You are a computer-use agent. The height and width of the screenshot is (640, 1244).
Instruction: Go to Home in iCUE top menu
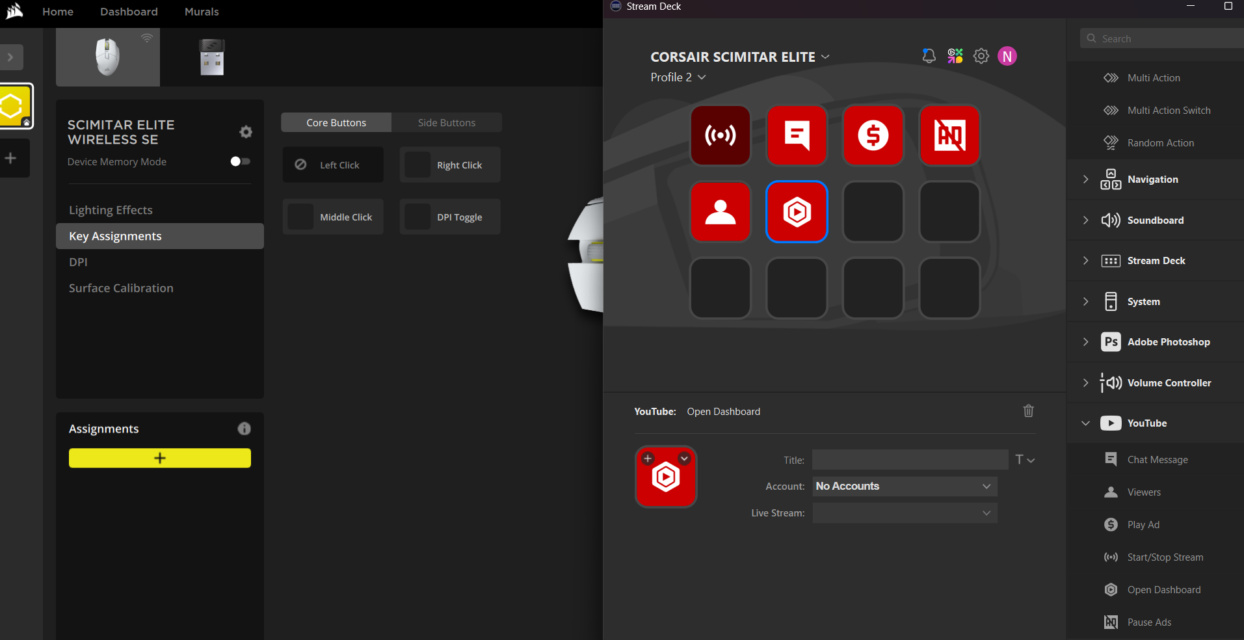pyautogui.click(x=58, y=12)
